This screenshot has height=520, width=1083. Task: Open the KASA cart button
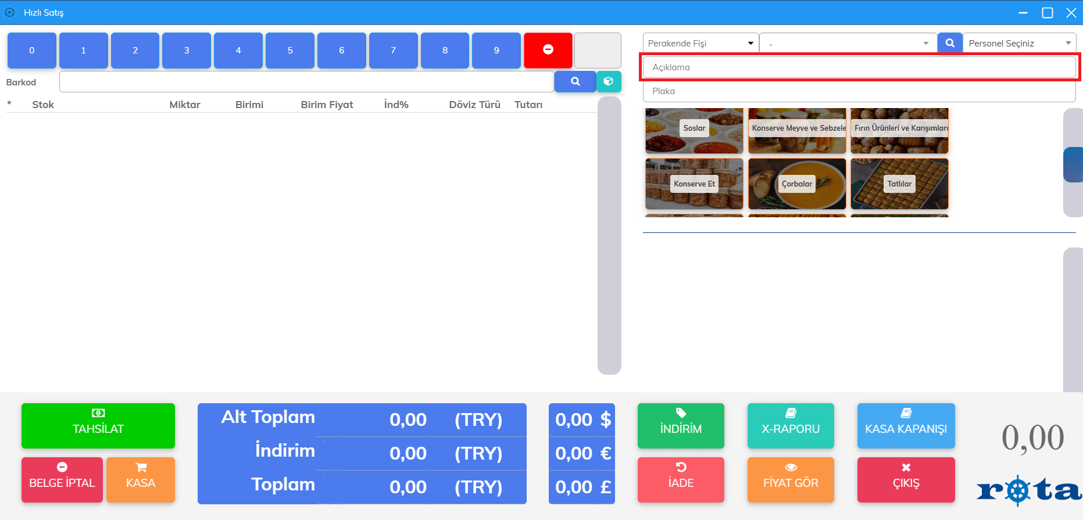pyautogui.click(x=141, y=479)
